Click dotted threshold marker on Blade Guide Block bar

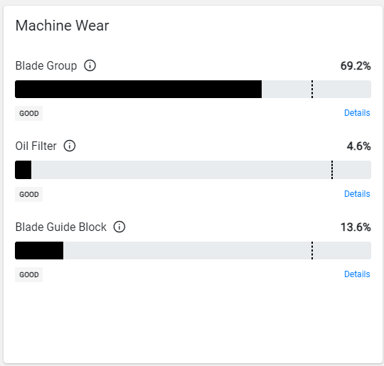tap(312, 250)
